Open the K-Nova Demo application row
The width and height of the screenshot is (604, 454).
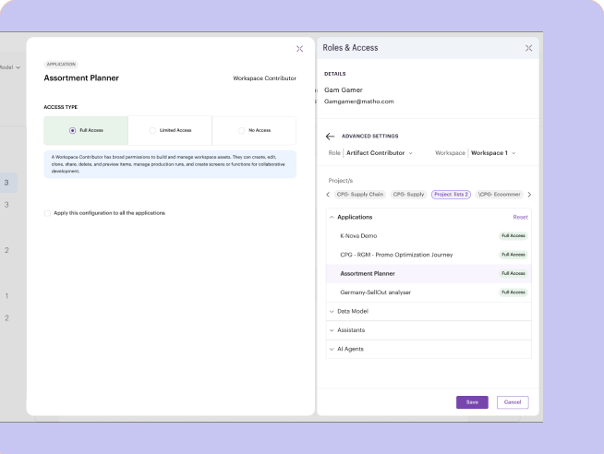tap(429, 236)
